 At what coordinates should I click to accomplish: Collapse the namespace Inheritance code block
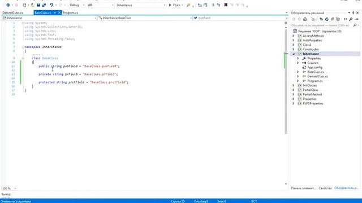[x=23, y=47]
